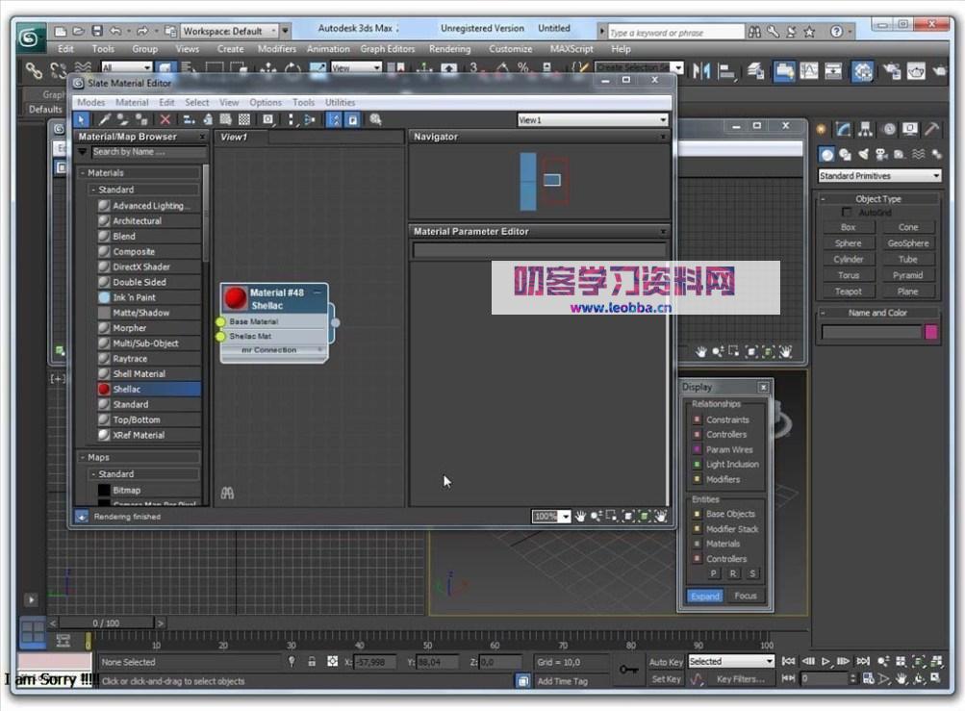Image resolution: width=965 pixels, height=711 pixels.
Task: Open the Rendering menu in main menu bar
Action: point(450,49)
